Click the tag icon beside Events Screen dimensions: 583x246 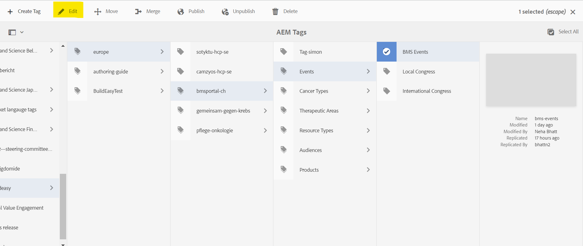(x=284, y=71)
